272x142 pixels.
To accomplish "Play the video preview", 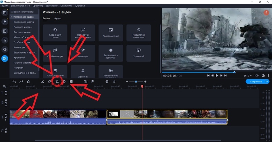I will click(x=217, y=75).
